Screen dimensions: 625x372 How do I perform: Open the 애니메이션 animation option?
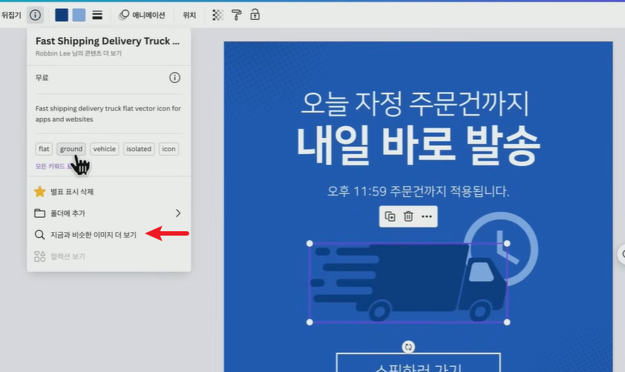(142, 15)
